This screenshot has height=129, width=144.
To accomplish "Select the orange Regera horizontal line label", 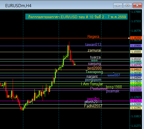I will [x=93, y=37].
